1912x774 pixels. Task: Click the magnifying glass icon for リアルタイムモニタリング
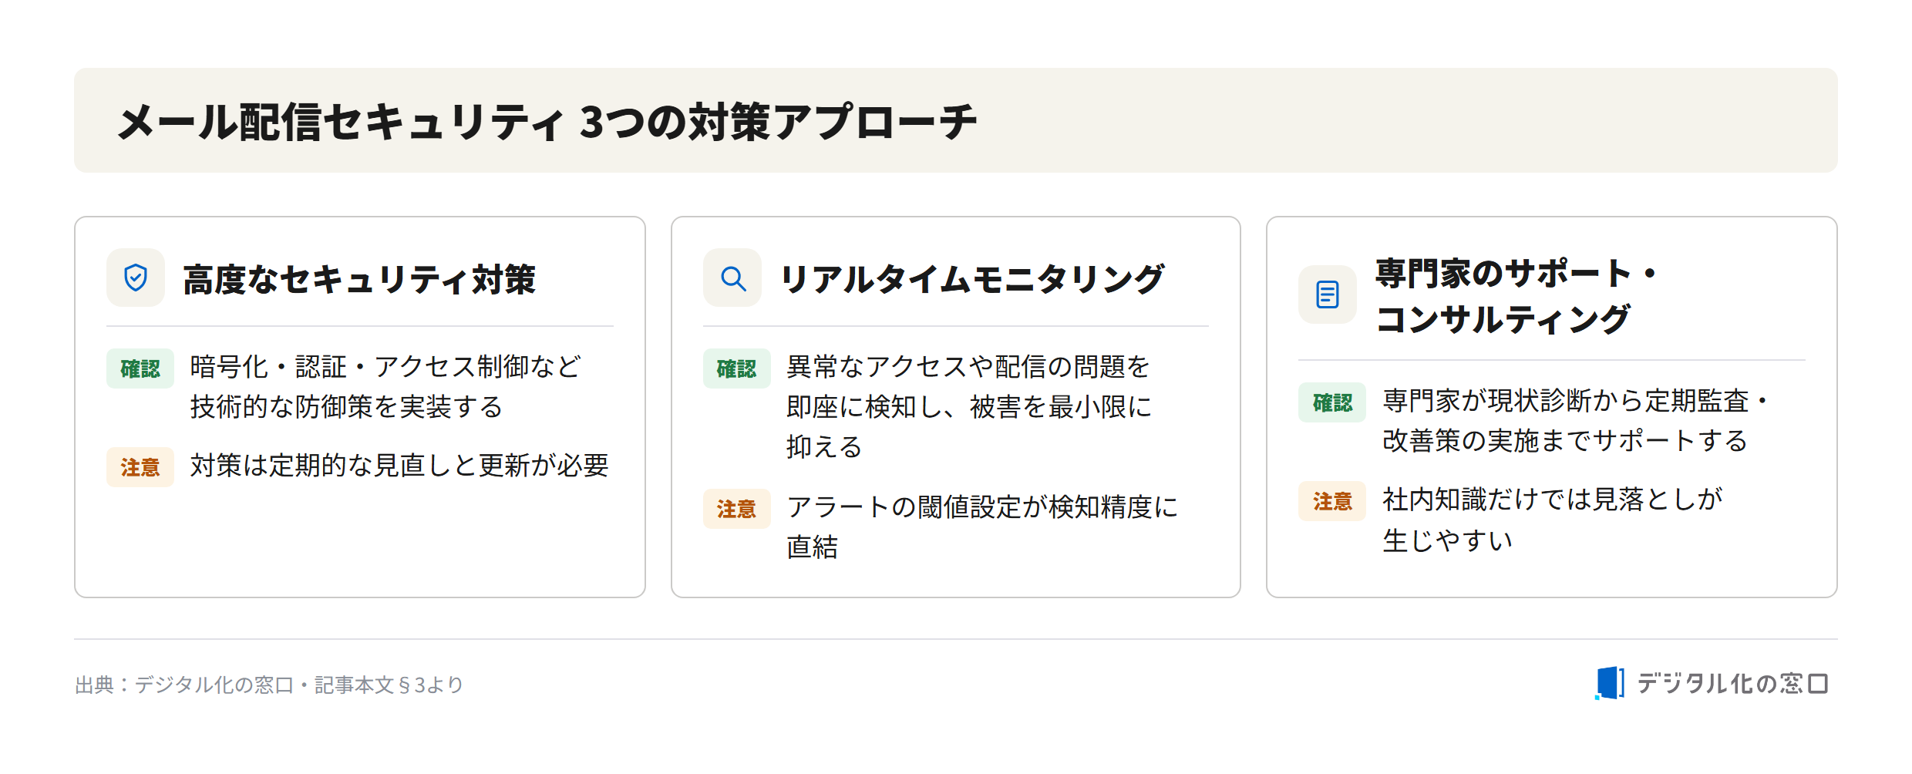pyautogui.click(x=732, y=278)
